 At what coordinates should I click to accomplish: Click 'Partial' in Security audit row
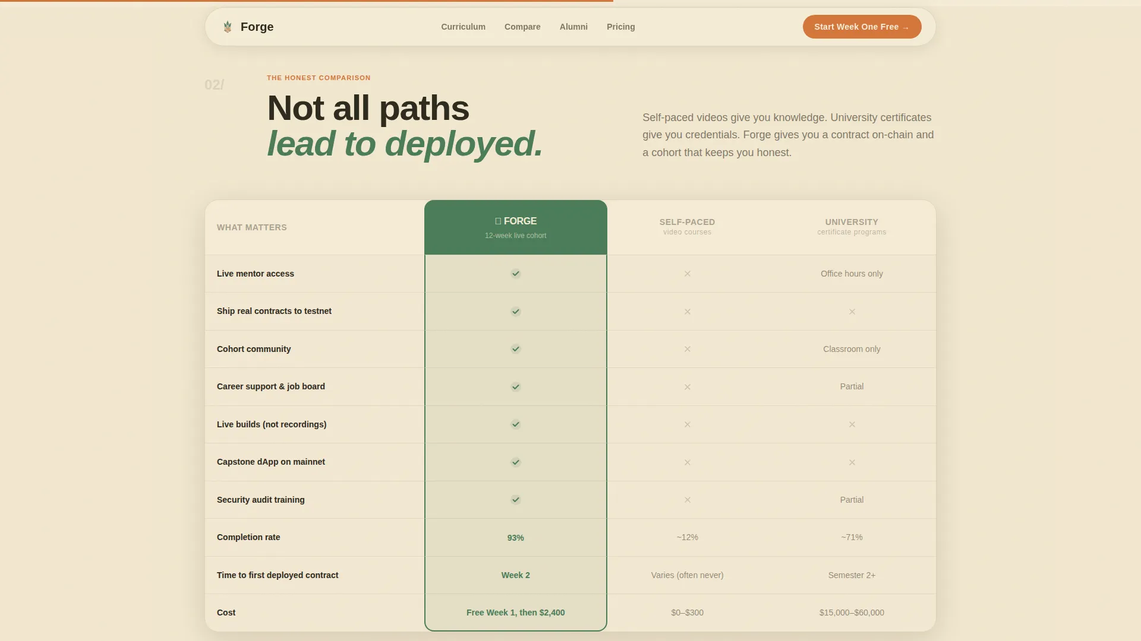click(852, 500)
